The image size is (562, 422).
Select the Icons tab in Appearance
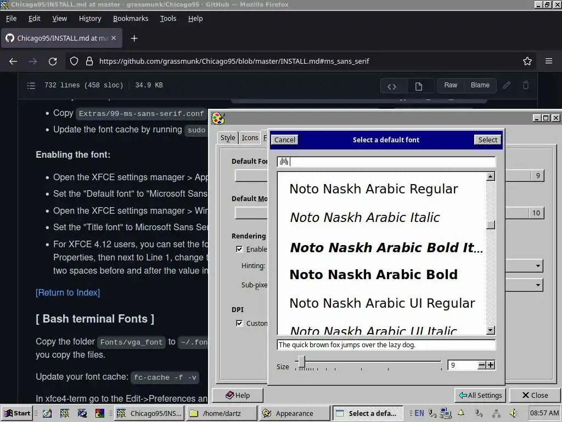tap(250, 138)
